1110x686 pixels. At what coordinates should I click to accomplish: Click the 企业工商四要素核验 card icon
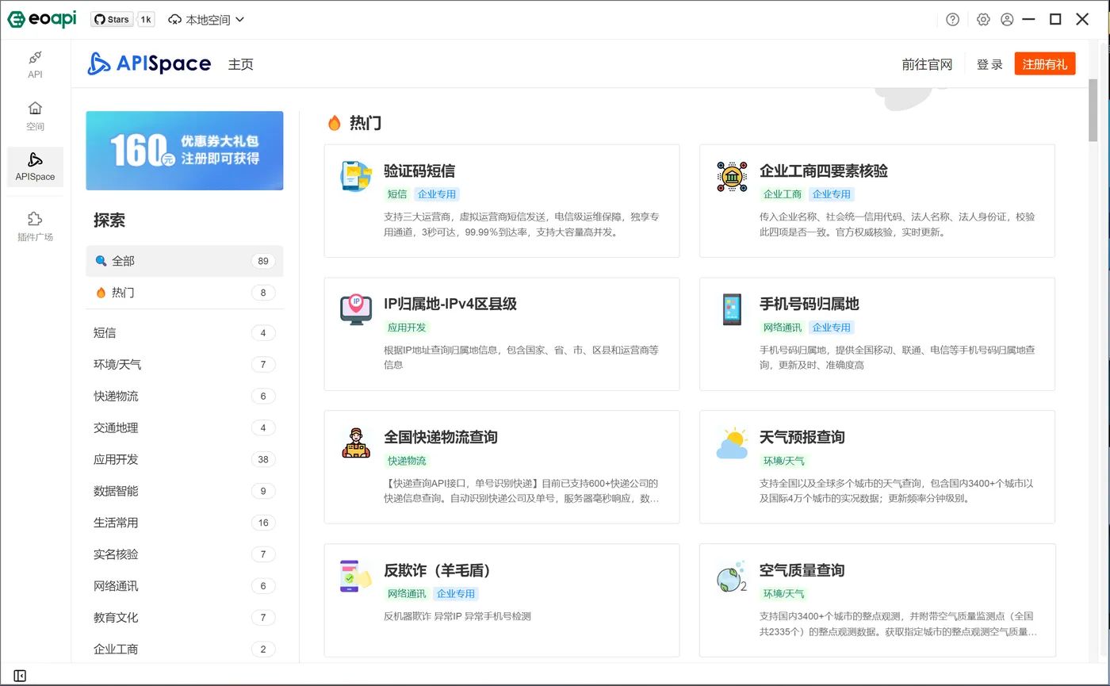[x=732, y=176]
